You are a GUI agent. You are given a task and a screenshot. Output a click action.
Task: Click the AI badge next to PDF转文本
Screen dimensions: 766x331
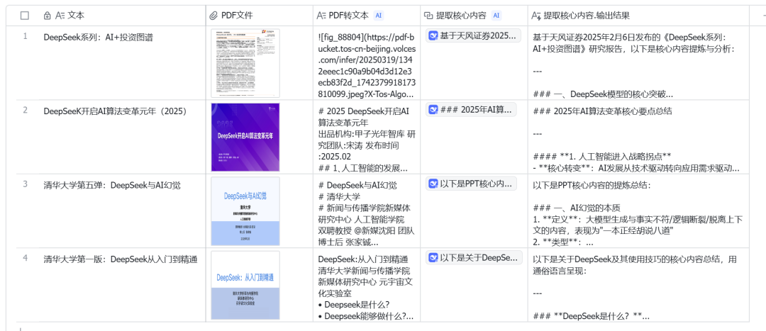tap(378, 16)
